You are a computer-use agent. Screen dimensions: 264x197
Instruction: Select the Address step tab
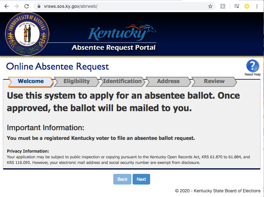[168, 82]
